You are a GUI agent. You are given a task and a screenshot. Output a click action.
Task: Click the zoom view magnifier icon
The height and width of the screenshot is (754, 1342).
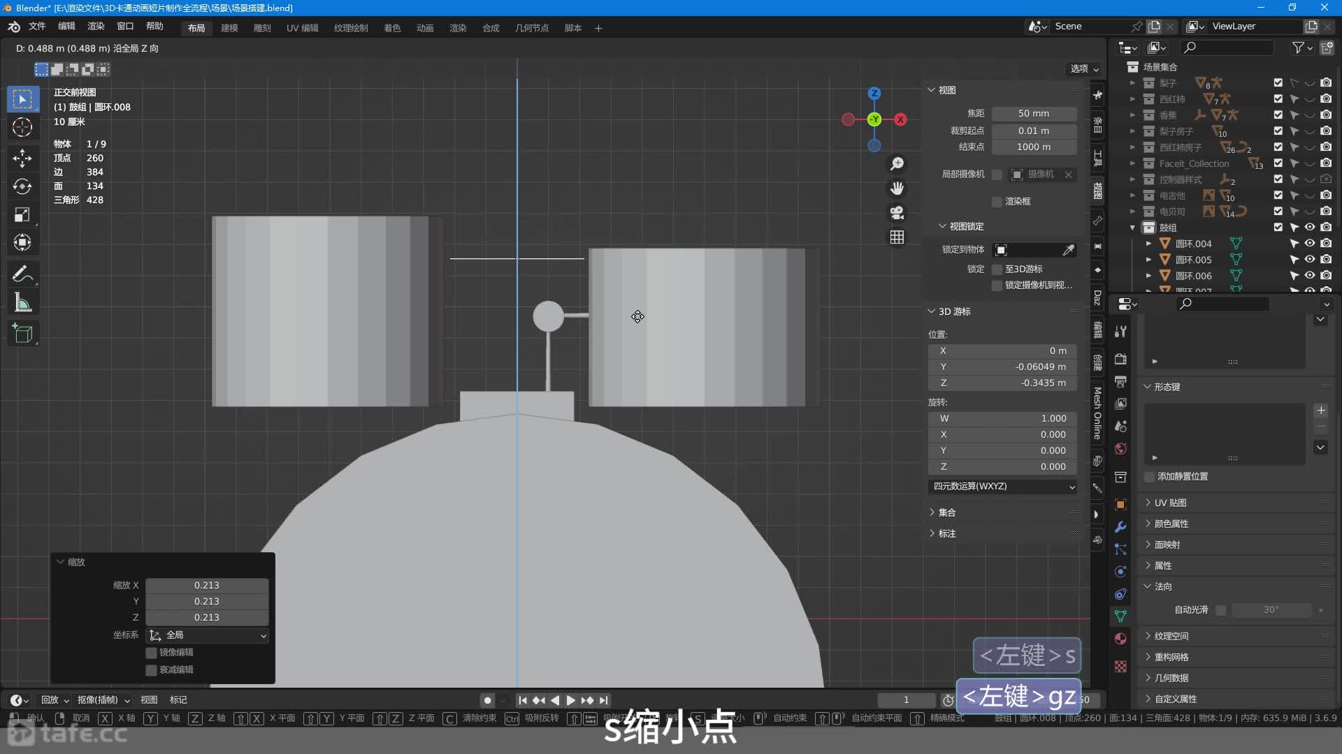[x=897, y=163]
